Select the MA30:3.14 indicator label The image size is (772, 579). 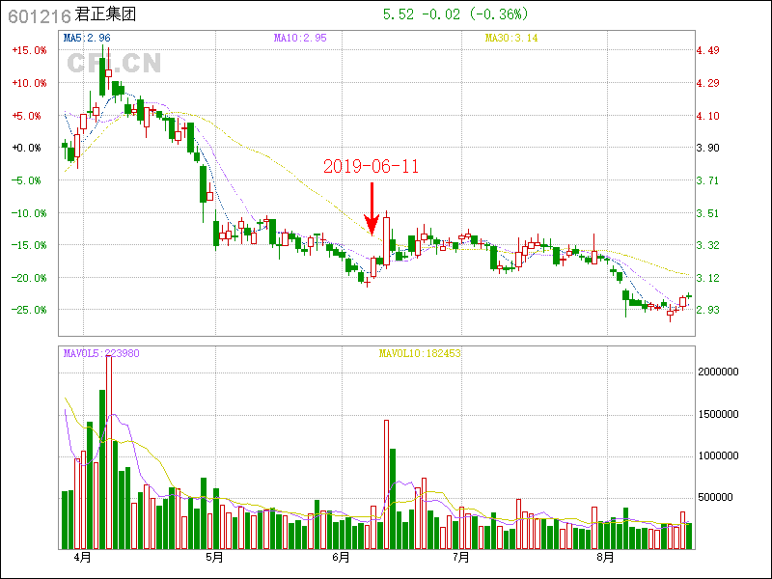pos(511,38)
